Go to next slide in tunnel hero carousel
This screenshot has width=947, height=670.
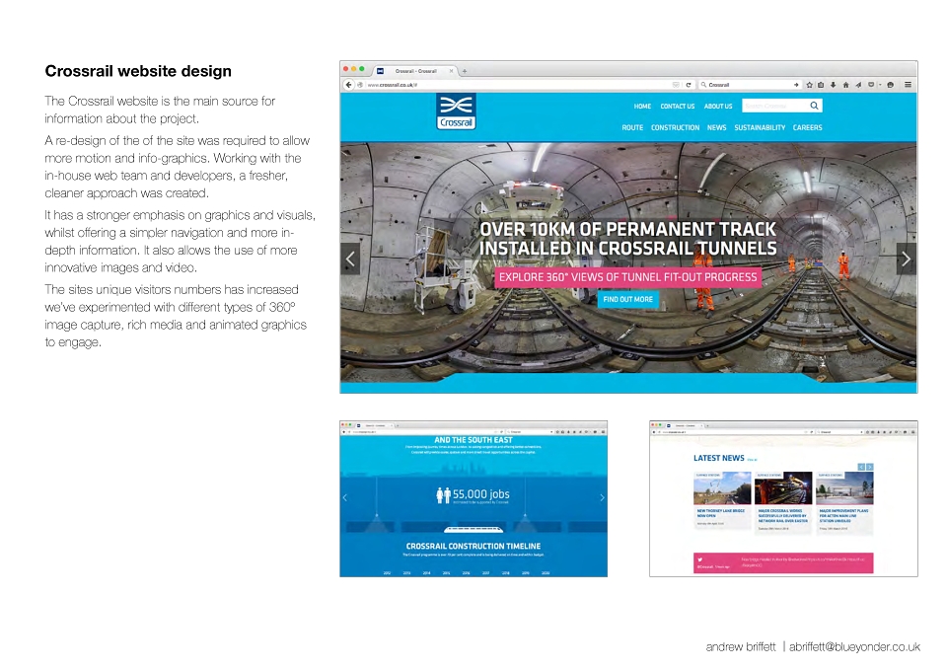pos(906,260)
